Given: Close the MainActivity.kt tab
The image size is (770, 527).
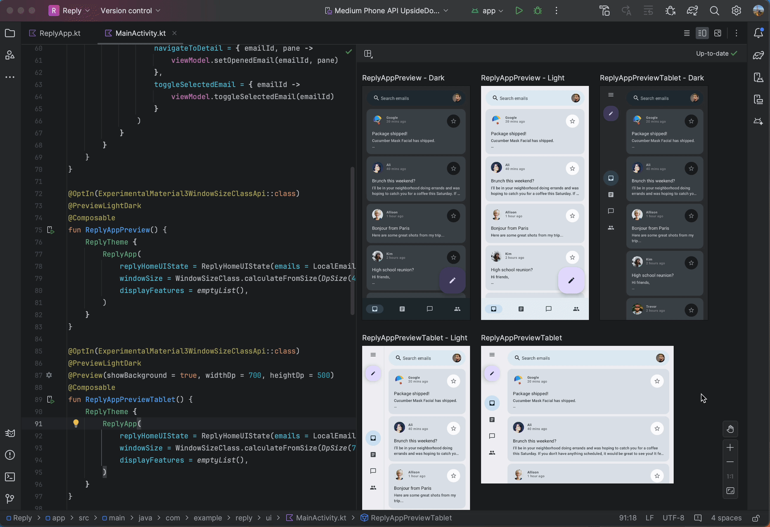Looking at the screenshot, I should [174, 33].
